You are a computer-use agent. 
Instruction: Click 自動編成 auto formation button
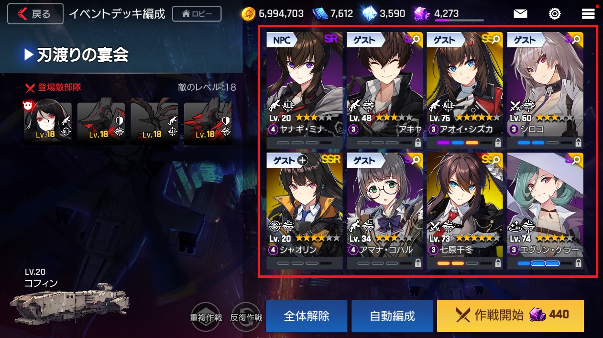click(392, 316)
